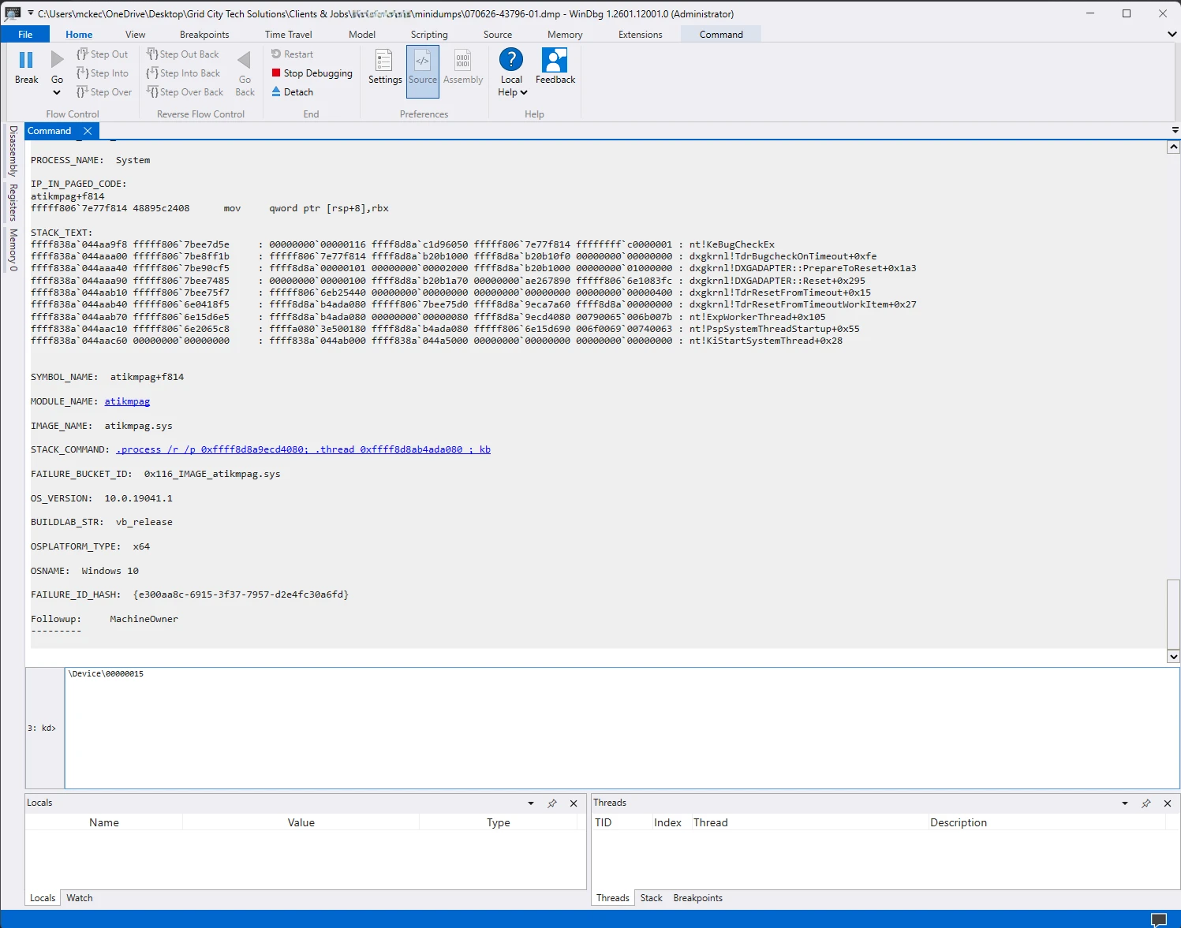Switch to the View ribbon tab
This screenshot has width=1181, height=928.
pos(136,34)
